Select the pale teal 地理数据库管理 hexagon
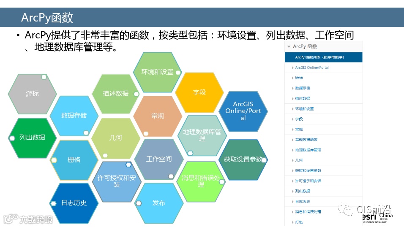404x227 pixels. 202,135
